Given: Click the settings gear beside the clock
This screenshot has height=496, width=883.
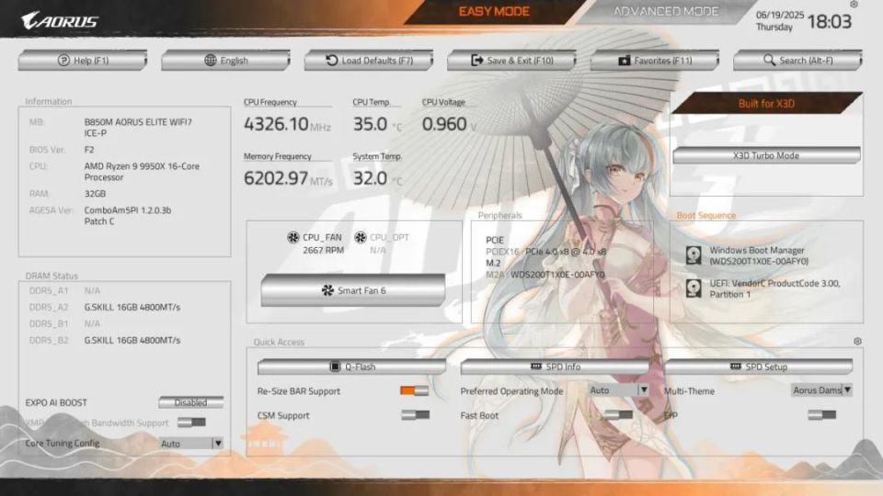Looking at the screenshot, I should pos(854,5).
